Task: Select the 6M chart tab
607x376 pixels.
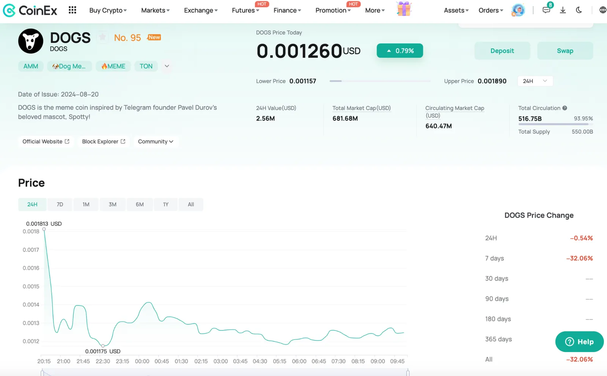Action: [140, 205]
